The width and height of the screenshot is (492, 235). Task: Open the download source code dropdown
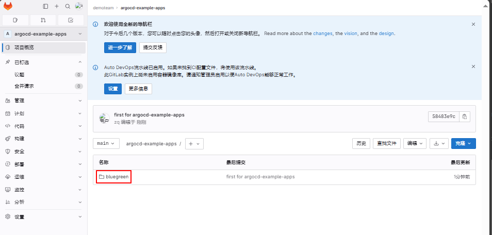[439, 143]
